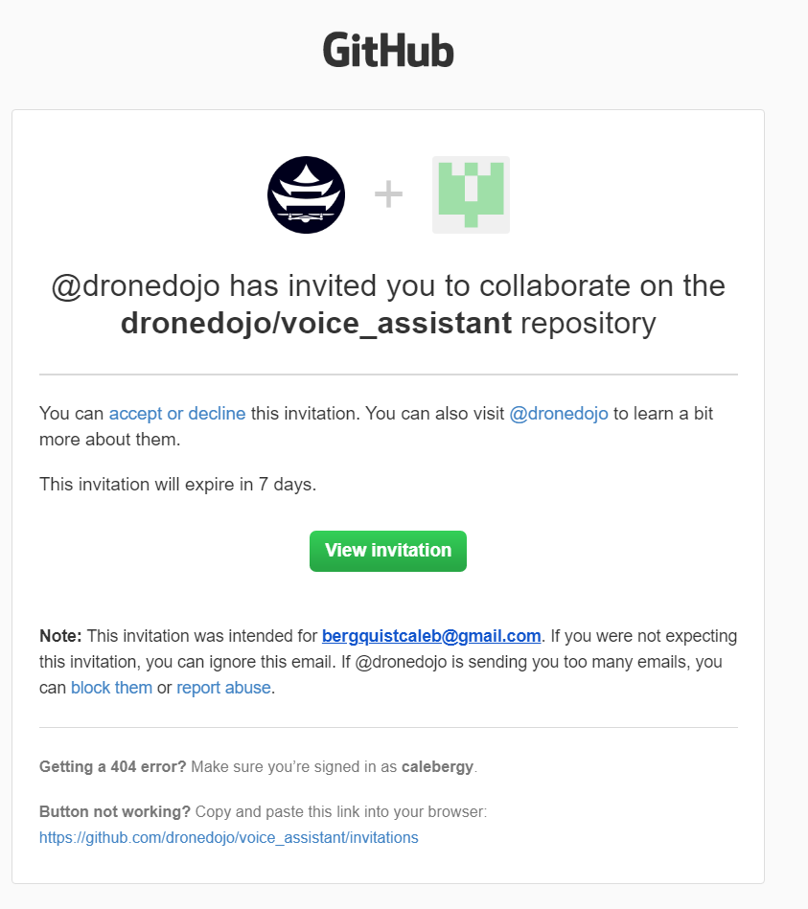
Task: Click the bold username calebergy
Action: pos(437,767)
